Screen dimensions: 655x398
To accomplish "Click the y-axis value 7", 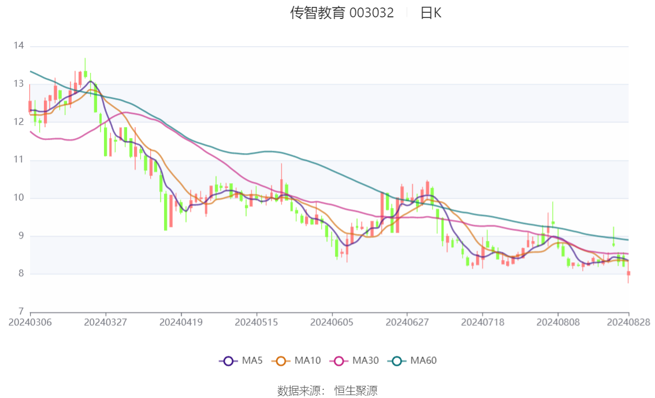I will coord(21,311).
